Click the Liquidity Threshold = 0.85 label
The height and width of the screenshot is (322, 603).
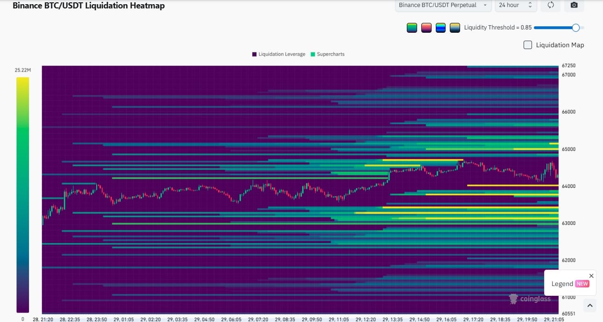pos(497,28)
